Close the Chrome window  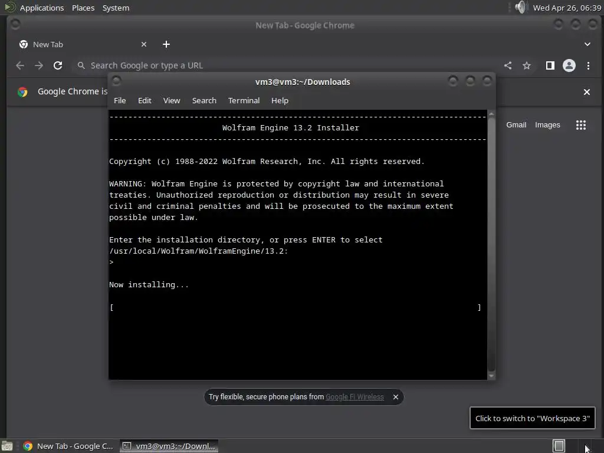coord(593,25)
